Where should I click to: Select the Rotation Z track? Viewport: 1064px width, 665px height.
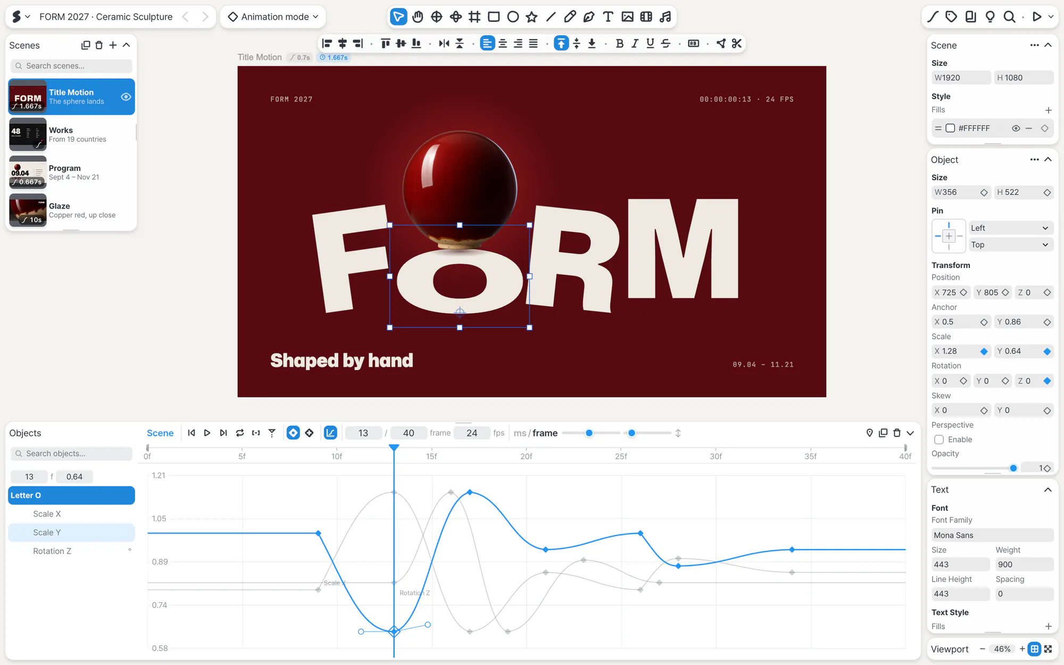71,551
